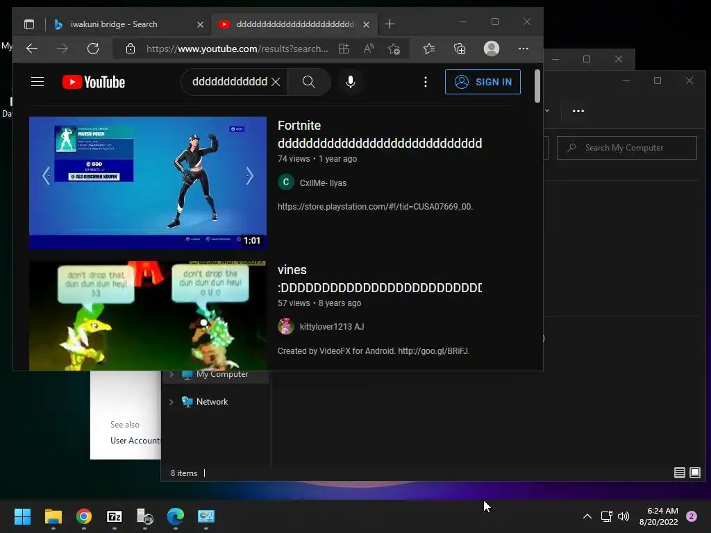Open the Control Panel taskbar icon
711x533 pixels.
point(206,516)
